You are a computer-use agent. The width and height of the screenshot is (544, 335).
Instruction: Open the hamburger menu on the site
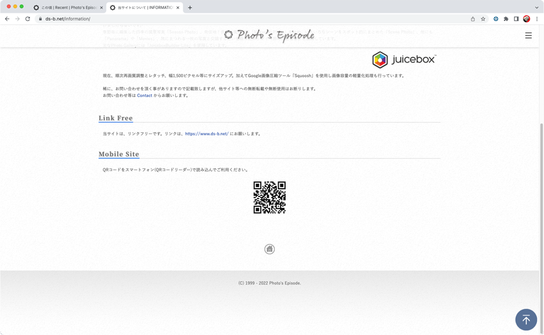[528, 36]
